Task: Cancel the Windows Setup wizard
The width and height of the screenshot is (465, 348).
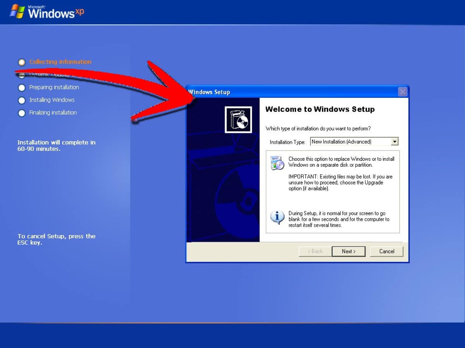Action: click(386, 251)
